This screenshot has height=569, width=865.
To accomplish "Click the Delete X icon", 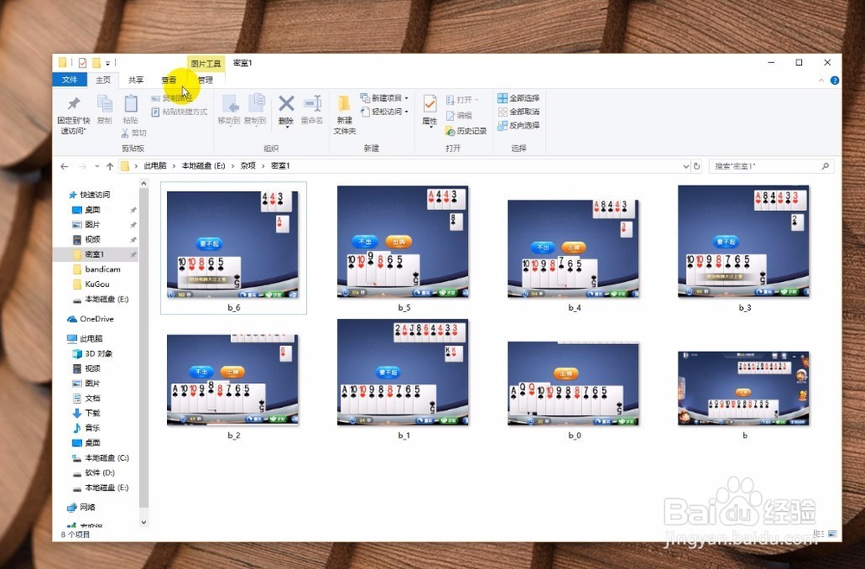I will pyautogui.click(x=285, y=103).
